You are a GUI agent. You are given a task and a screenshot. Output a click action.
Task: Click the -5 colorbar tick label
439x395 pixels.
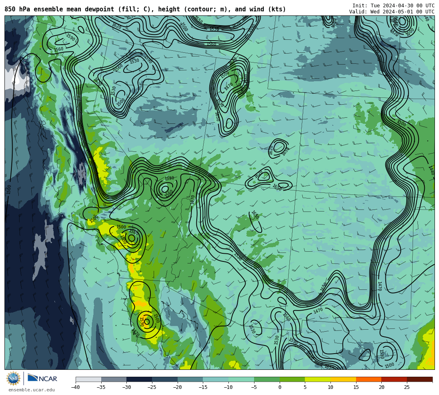tap(254, 387)
